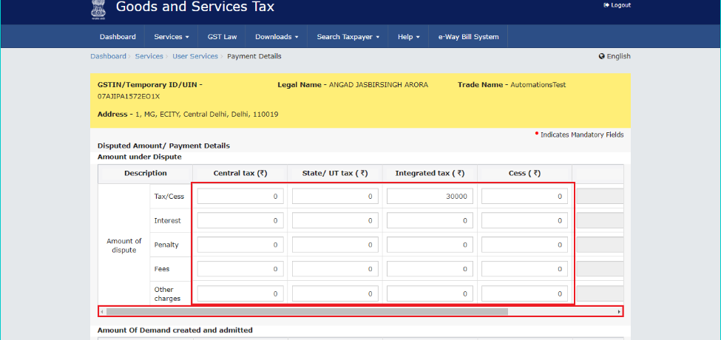
Task: Click the horizontal scrollbar thumb under the table
Action: tap(307, 311)
